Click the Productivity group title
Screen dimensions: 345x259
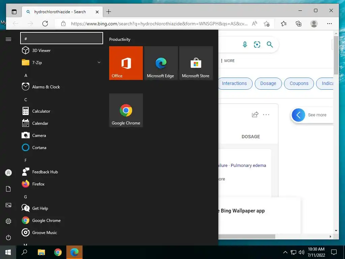[120, 39]
